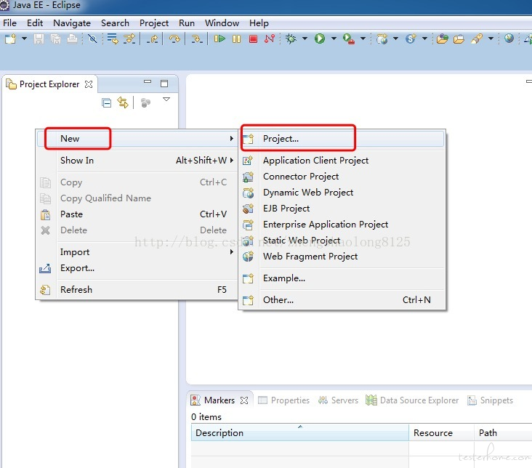
Task: Open the Navigate menu
Action: [72, 23]
